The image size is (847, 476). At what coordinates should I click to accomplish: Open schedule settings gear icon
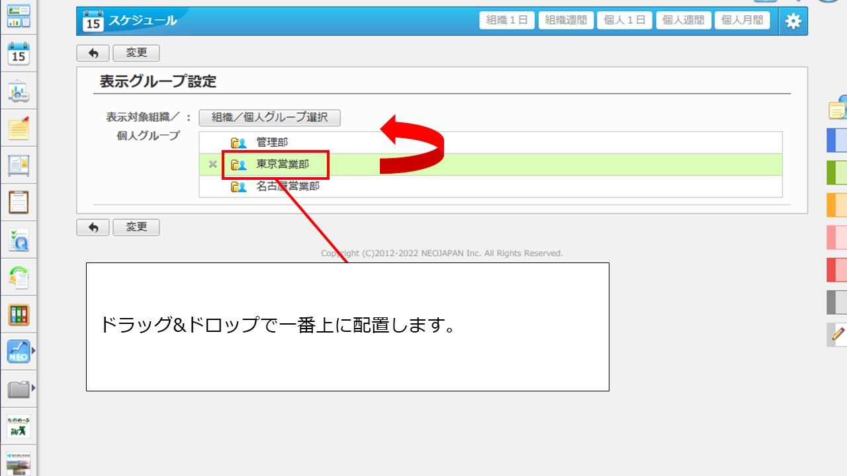pyautogui.click(x=793, y=21)
